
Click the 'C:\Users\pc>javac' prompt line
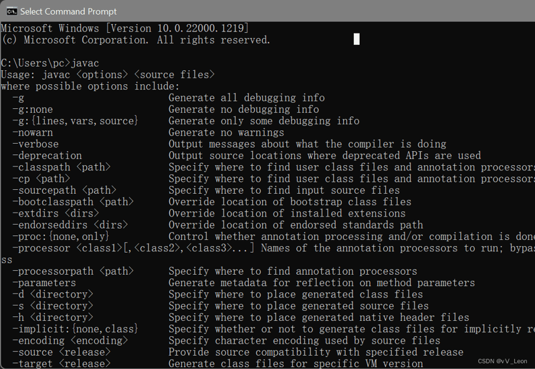point(49,63)
